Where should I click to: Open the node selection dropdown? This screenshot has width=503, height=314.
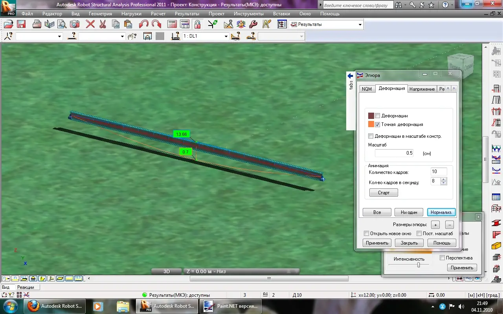click(x=60, y=36)
